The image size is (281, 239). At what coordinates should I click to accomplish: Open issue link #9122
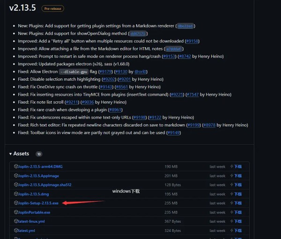coord(155,118)
